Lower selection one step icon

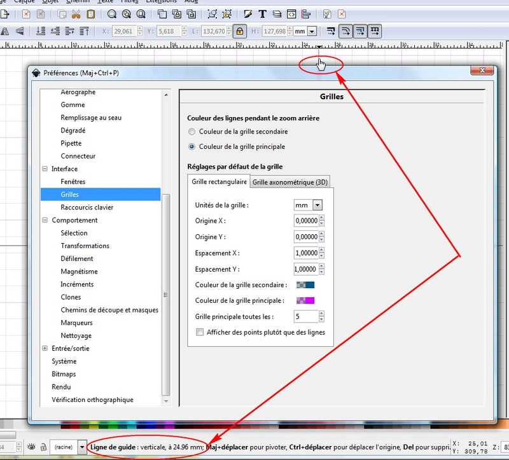55,31
